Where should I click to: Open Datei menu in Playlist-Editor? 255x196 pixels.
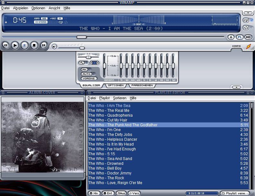pyautogui.click(x=92, y=98)
